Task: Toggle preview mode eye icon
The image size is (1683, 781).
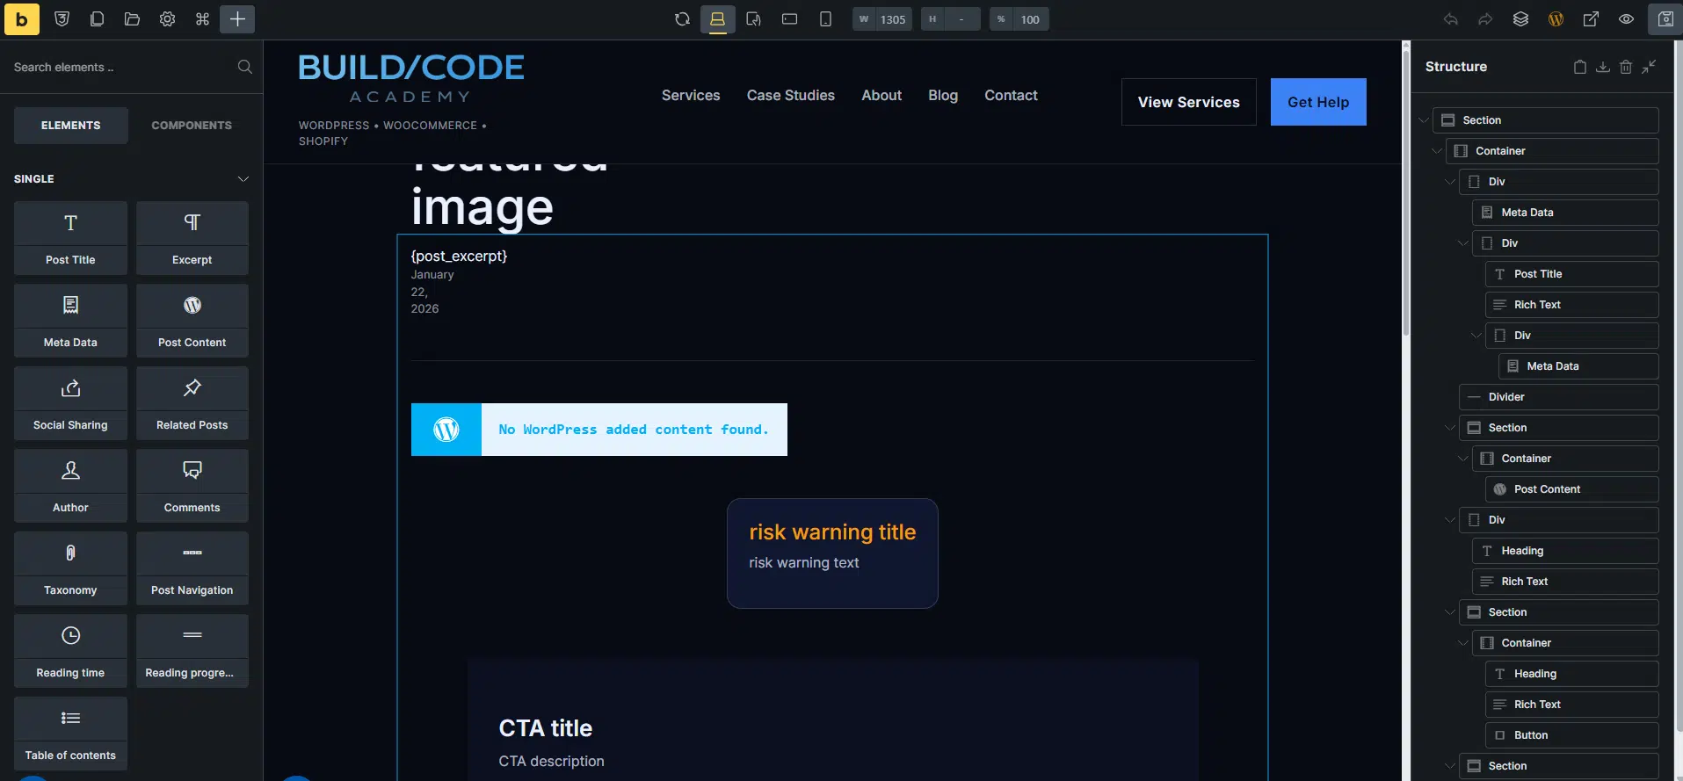Action: [1626, 19]
